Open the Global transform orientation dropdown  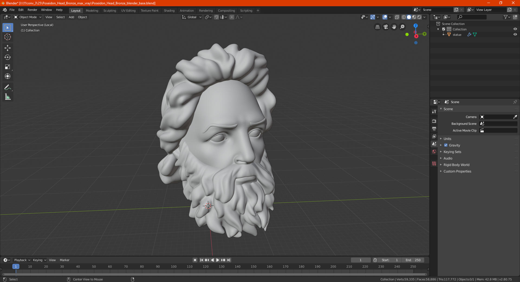point(191,17)
